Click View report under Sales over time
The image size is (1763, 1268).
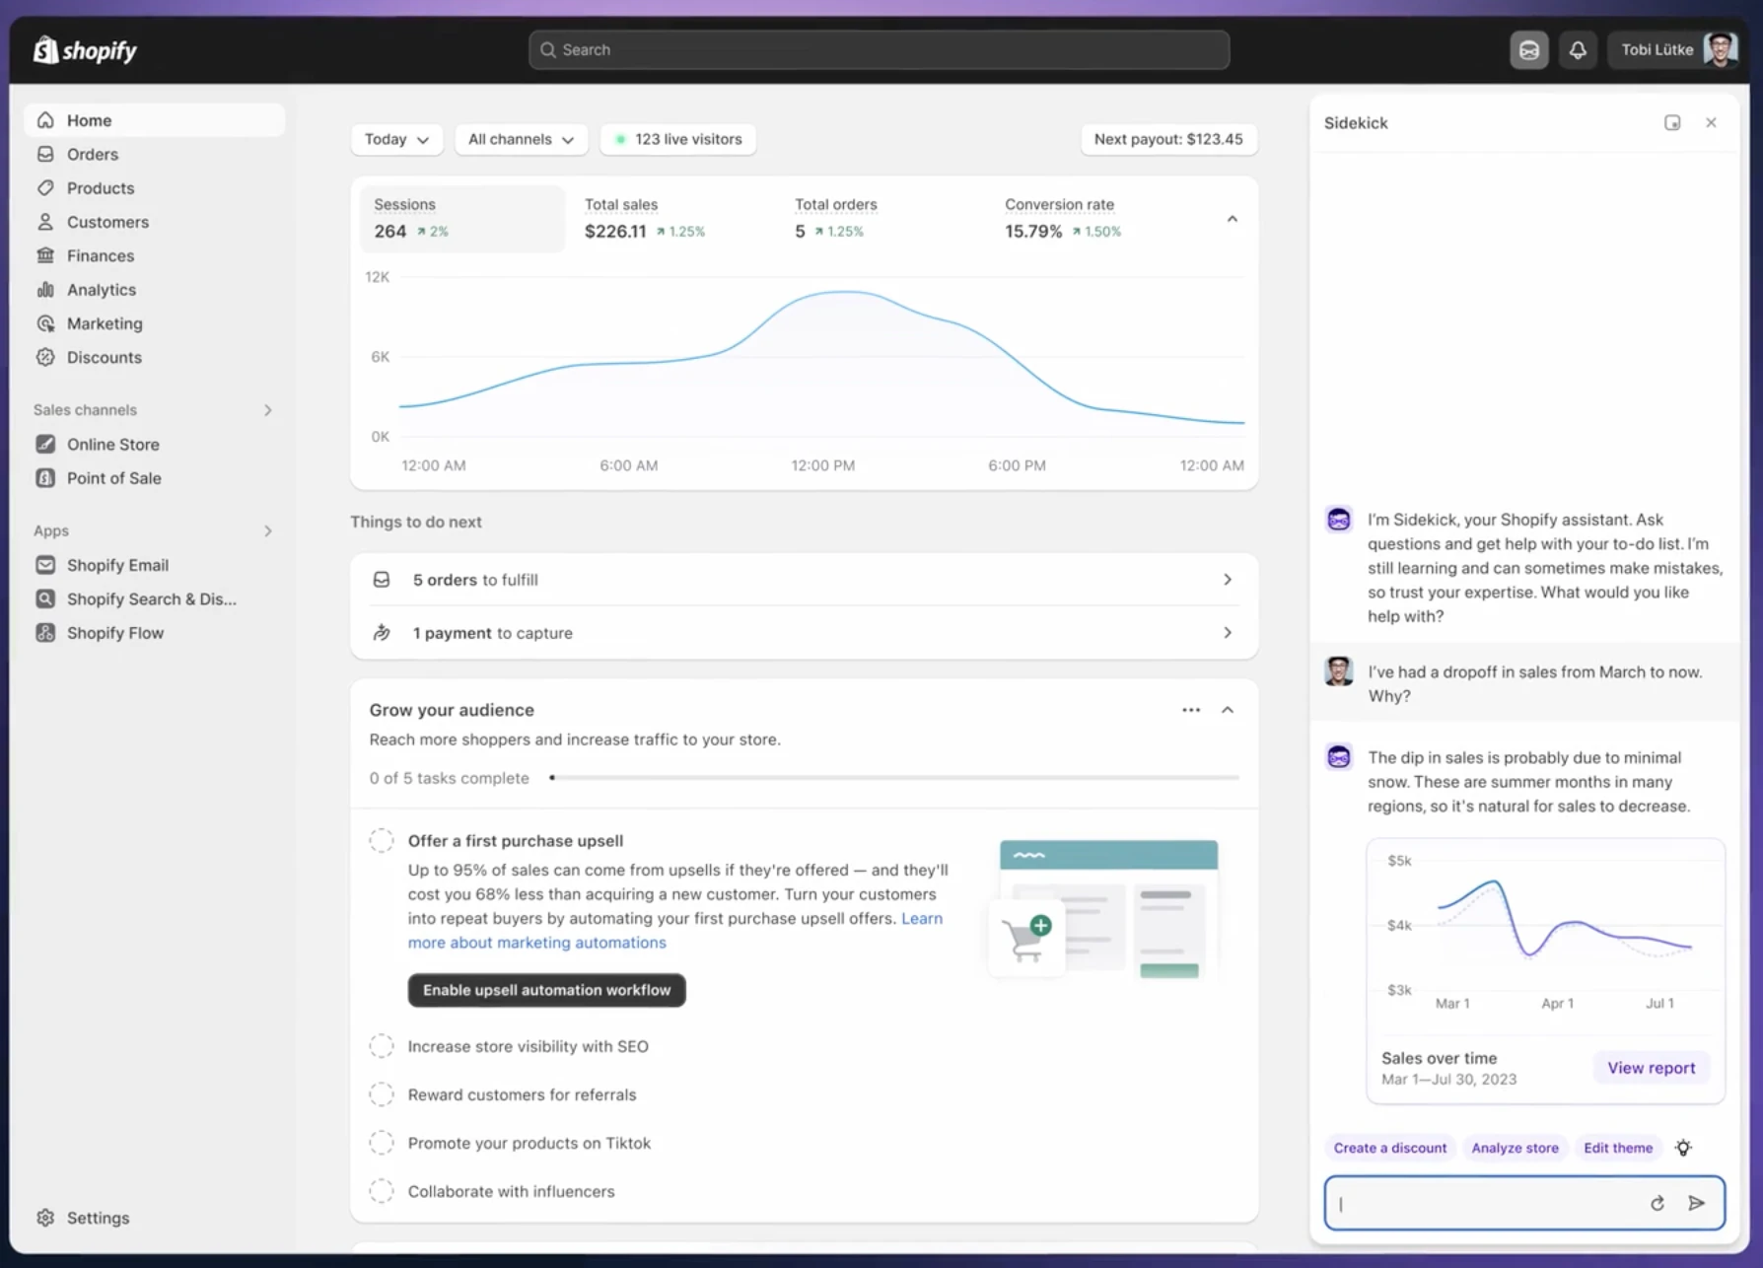1651,1067
